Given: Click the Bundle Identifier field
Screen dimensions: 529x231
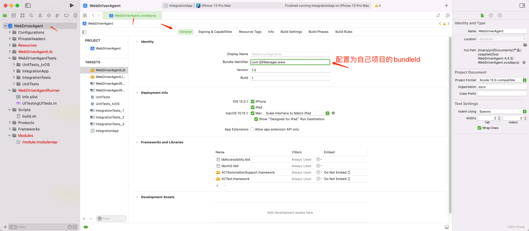Looking at the screenshot, I should [290, 62].
